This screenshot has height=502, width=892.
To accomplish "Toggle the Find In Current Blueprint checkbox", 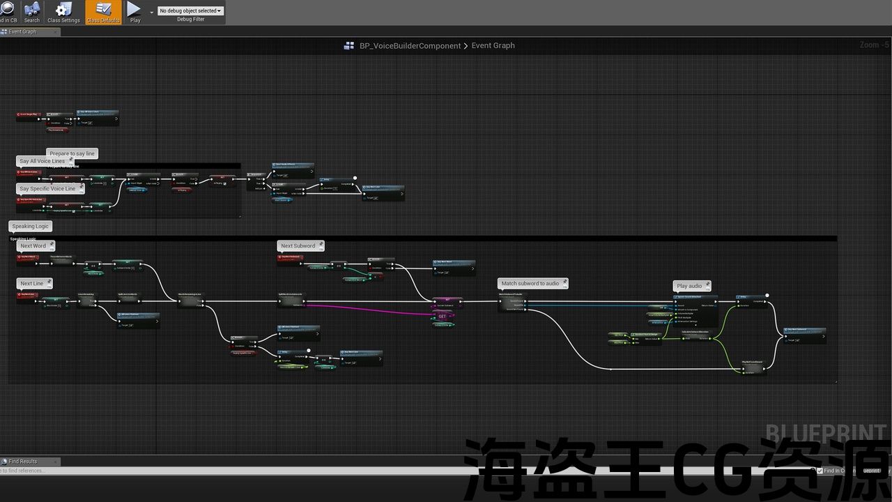I will (x=820, y=471).
